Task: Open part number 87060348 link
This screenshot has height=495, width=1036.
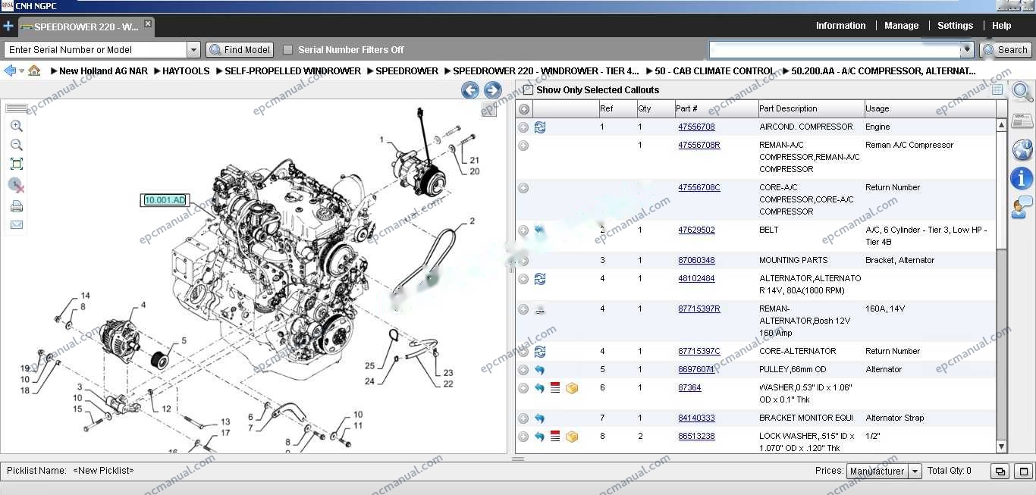Action: coord(696,260)
